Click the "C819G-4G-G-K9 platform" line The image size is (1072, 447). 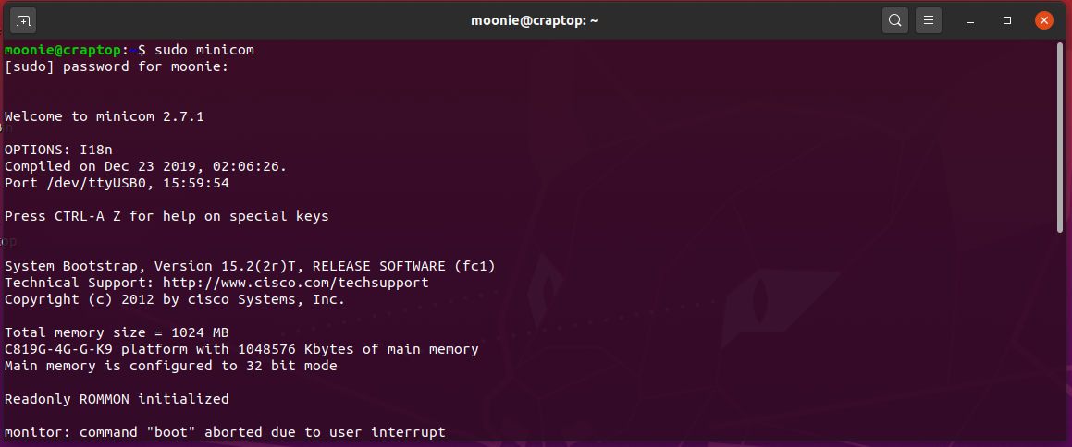click(x=241, y=349)
